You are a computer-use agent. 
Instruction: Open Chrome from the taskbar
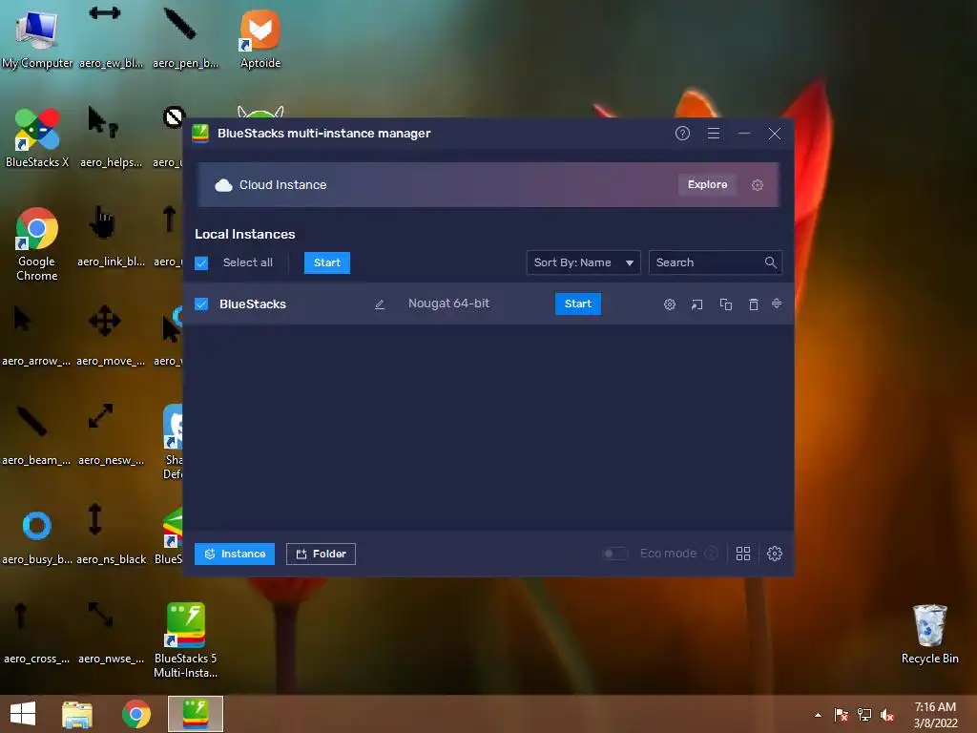135,714
